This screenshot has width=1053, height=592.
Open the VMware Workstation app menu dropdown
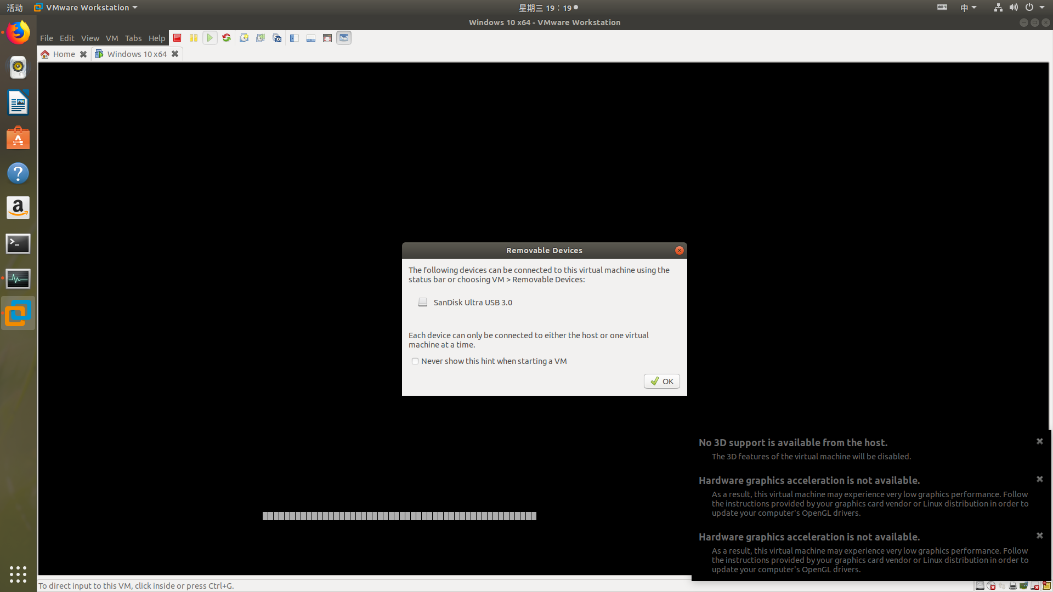pos(86,8)
